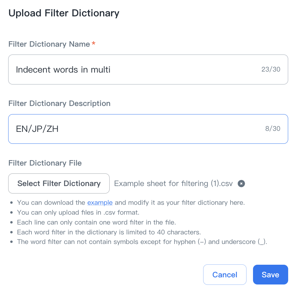Click the hyphen and underscore symbols rule
The image size is (295, 293).
pos(142,242)
